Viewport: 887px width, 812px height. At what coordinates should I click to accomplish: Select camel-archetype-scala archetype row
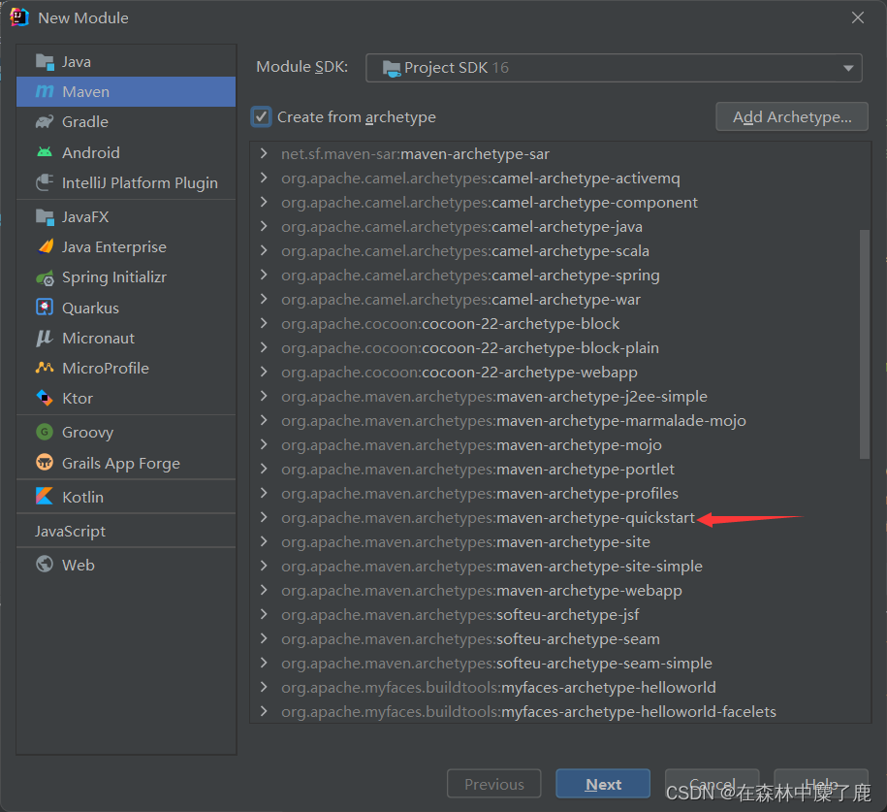560,251
